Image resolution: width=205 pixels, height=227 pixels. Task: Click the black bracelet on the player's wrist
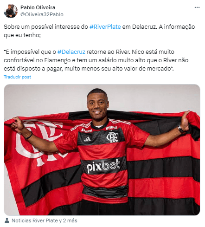point(29,136)
